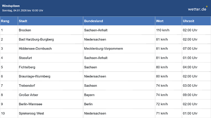Click the Bundesland column header
Screen dimensions: 211x118
93,21
